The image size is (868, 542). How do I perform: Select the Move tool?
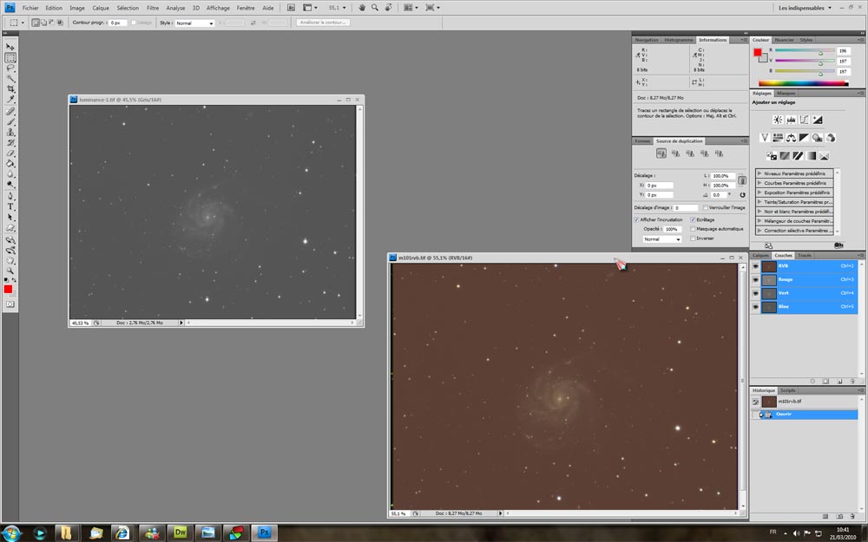pos(10,47)
